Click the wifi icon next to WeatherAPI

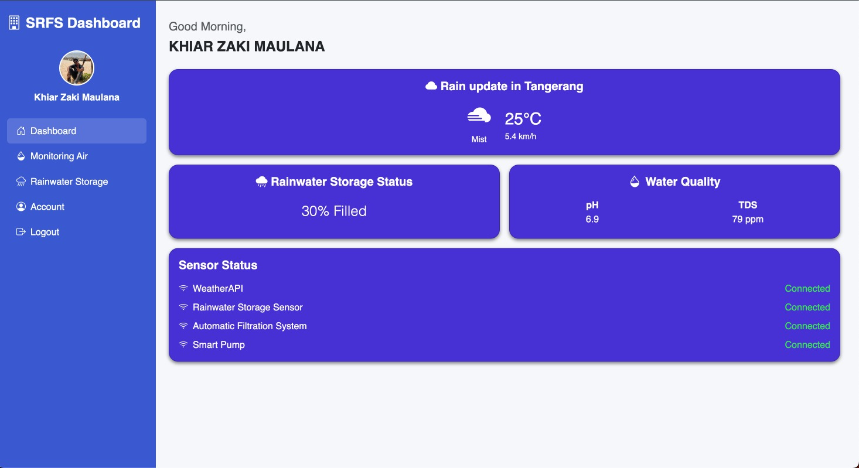pyautogui.click(x=183, y=288)
